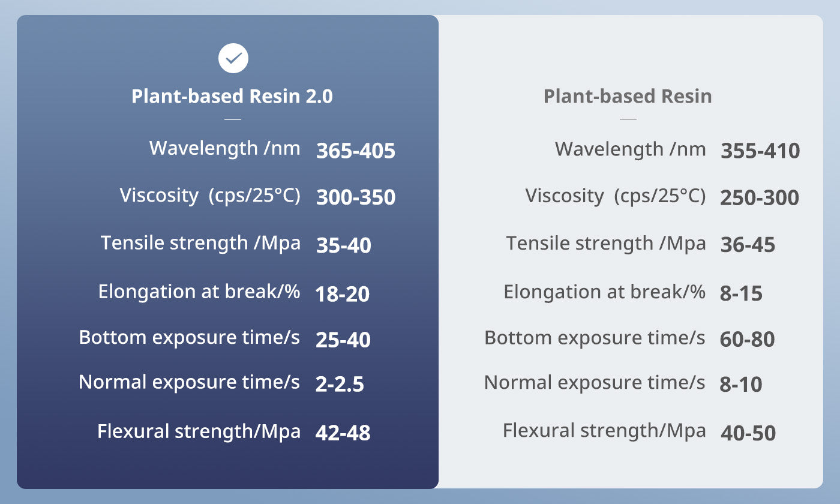Click the 355-410 wavelength value
Viewport: 840px width, 504px height.
(x=760, y=151)
